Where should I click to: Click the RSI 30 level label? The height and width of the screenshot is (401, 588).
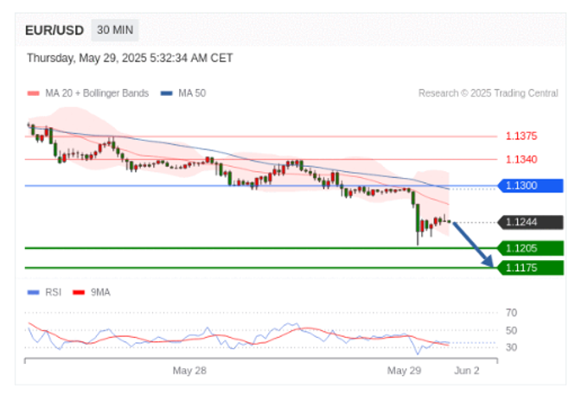pos(511,347)
